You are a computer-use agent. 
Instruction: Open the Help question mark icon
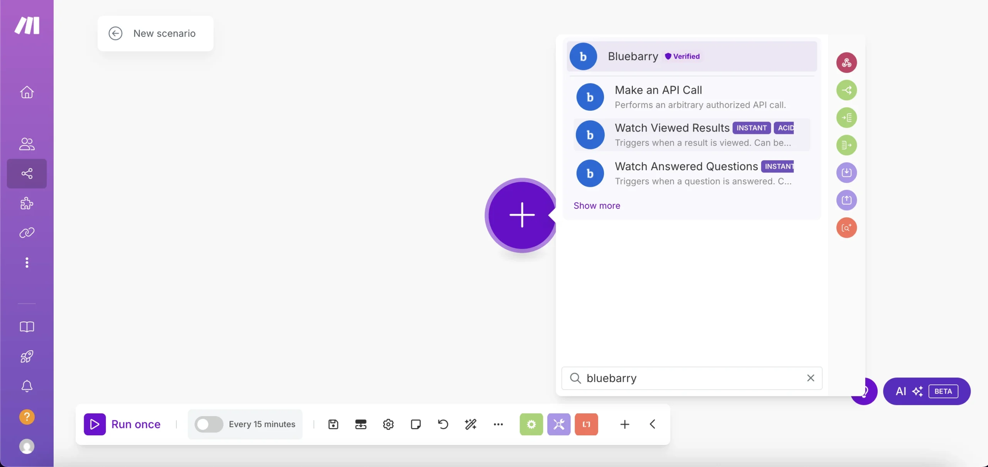tap(27, 417)
